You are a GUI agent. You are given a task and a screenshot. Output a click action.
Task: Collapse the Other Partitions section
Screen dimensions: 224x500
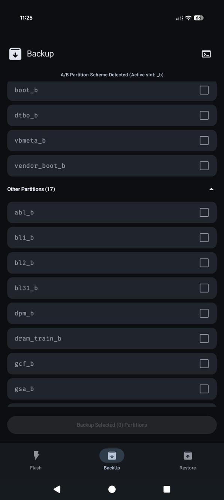tap(211, 189)
